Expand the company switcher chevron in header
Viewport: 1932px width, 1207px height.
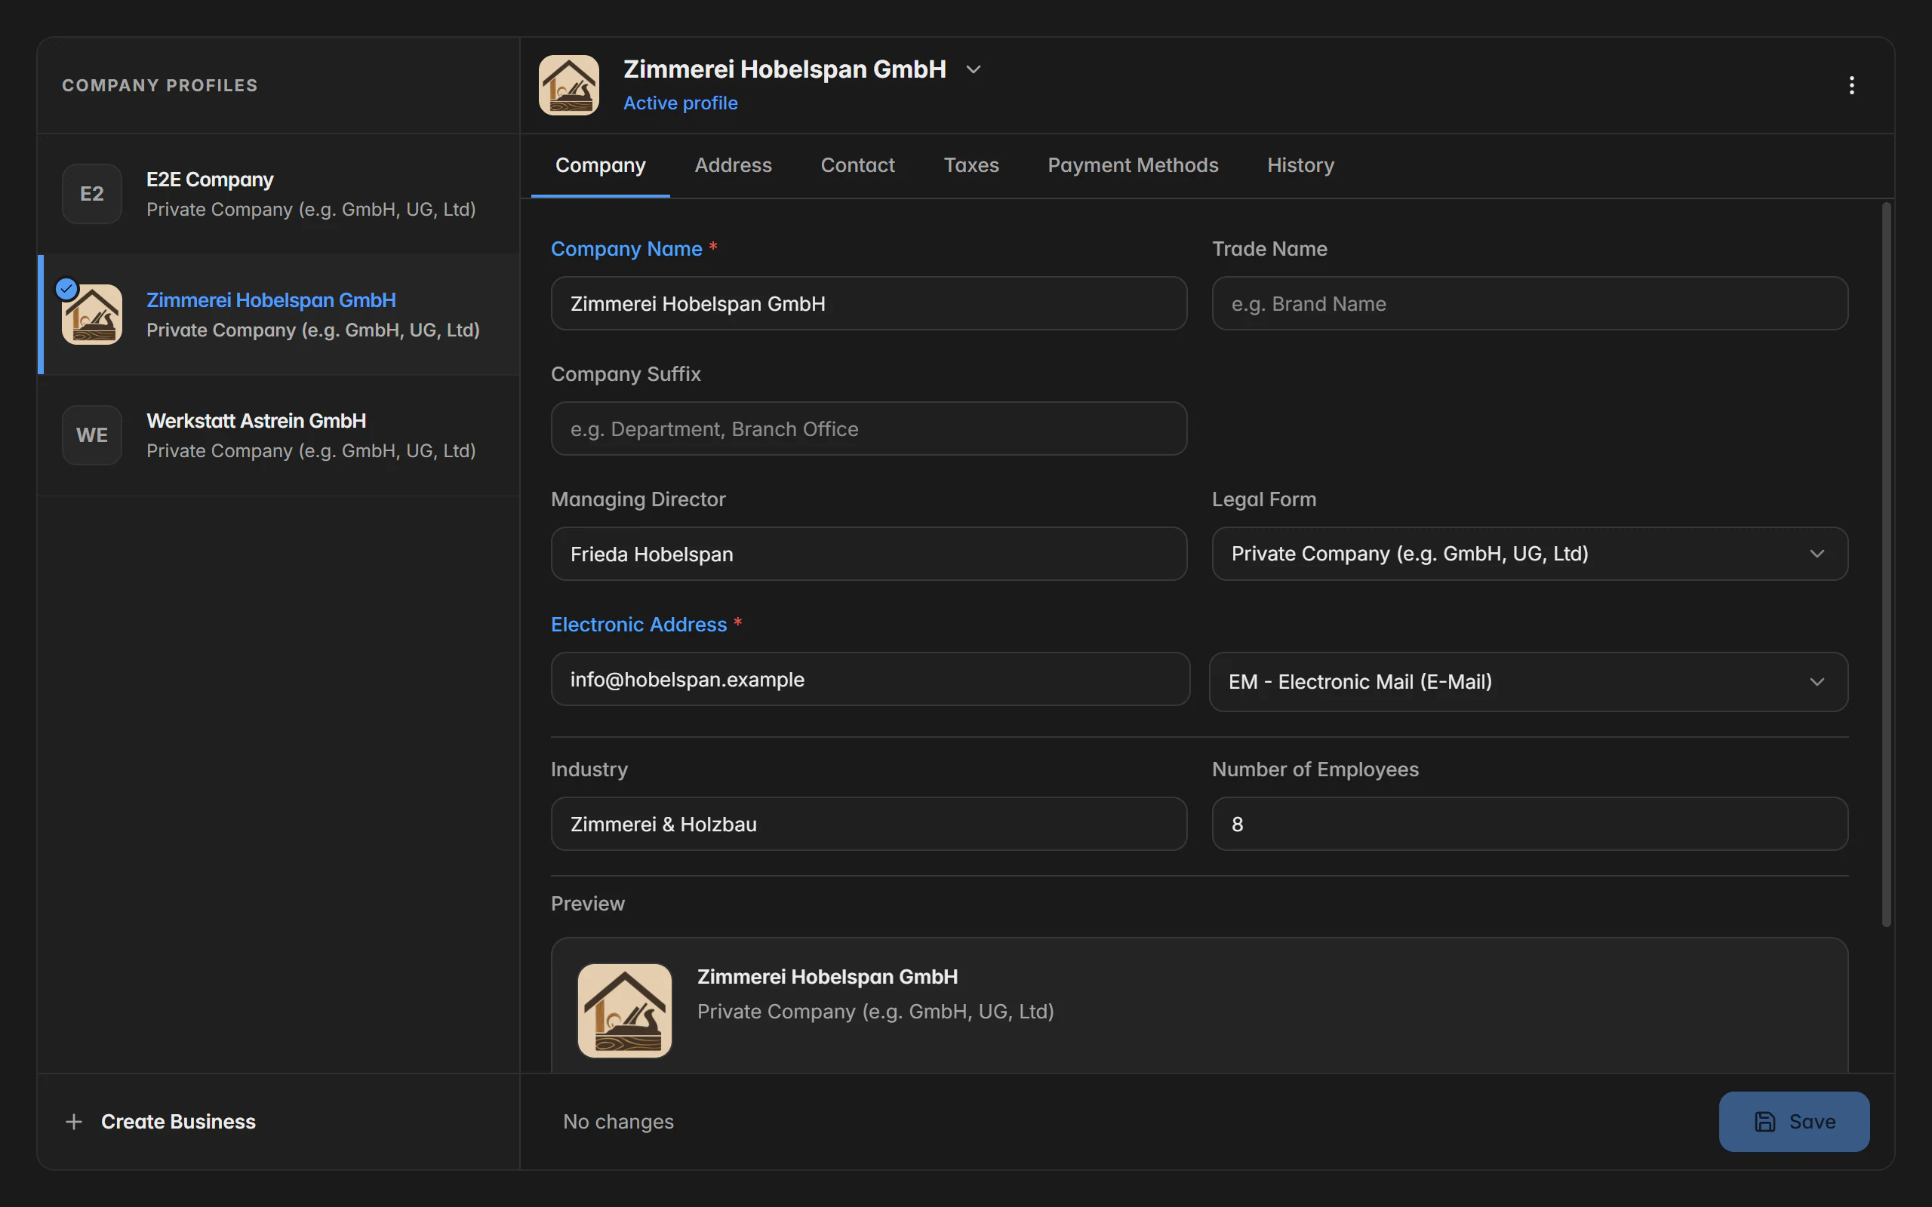tap(974, 69)
